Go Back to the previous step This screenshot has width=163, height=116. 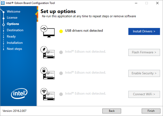click(x=111, y=111)
